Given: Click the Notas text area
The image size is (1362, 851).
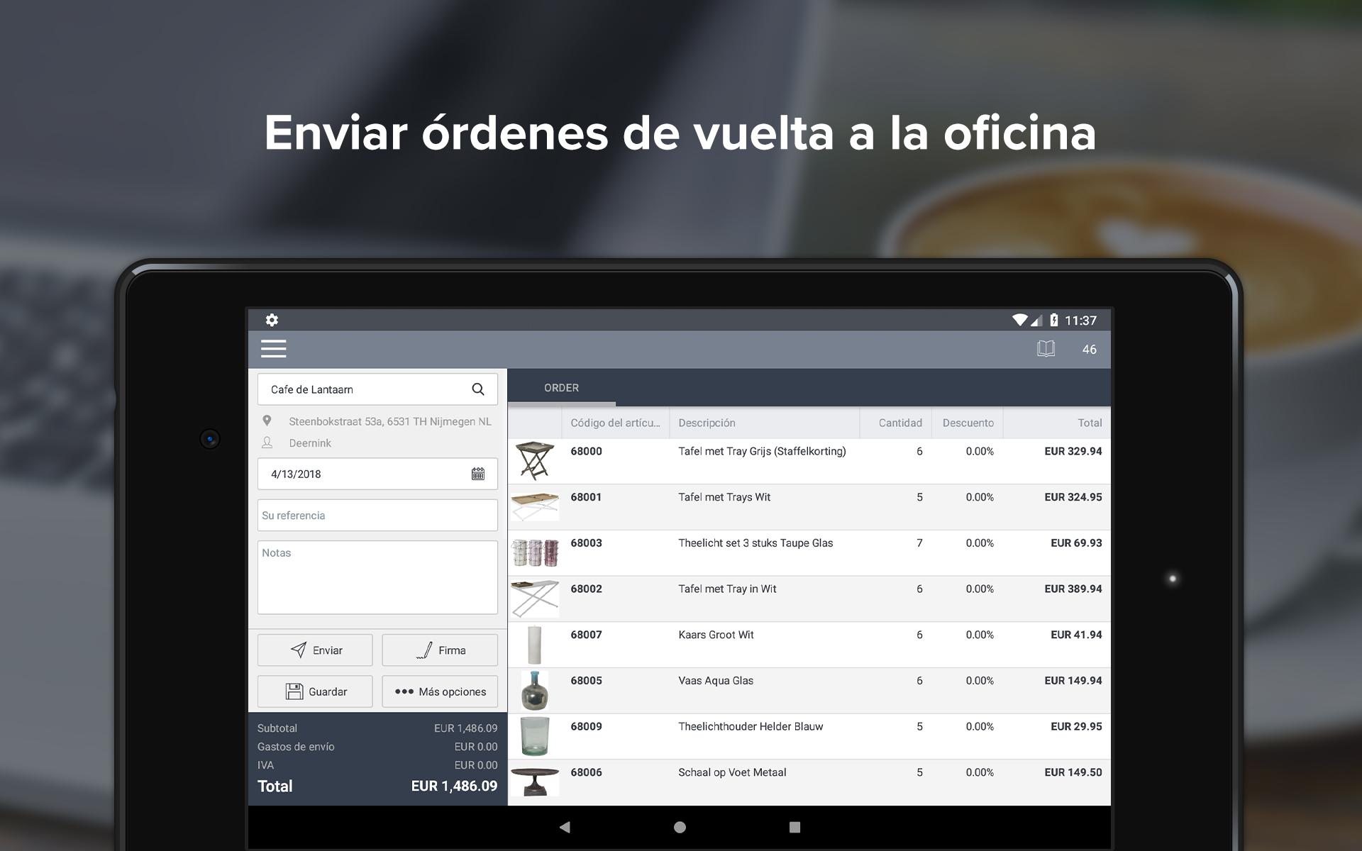Looking at the screenshot, I should tap(377, 577).
